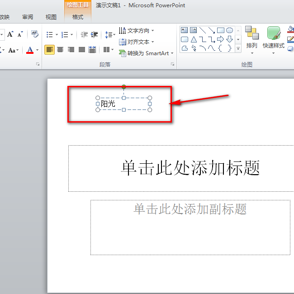Click the green rotation handle of the text box
The image size is (294, 294).
coord(124,87)
